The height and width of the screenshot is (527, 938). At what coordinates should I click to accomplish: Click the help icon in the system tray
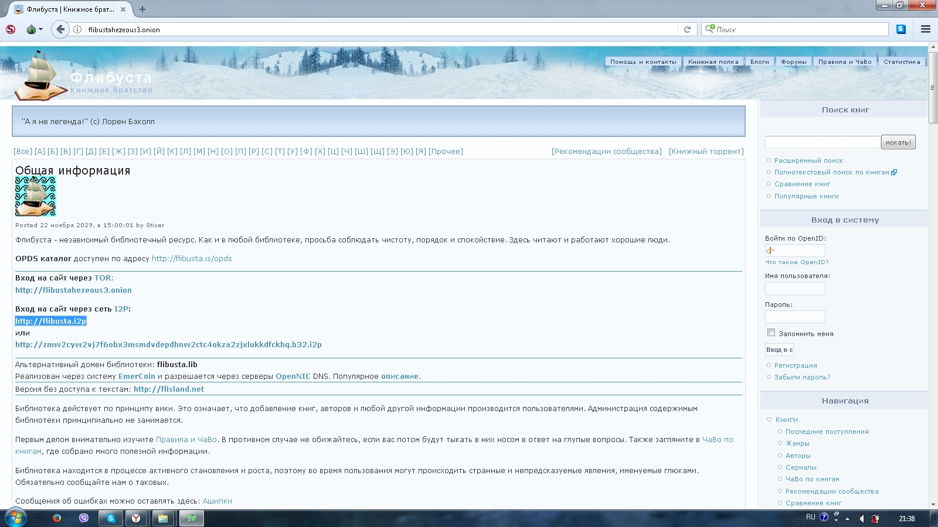pyautogui.click(x=824, y=517)
